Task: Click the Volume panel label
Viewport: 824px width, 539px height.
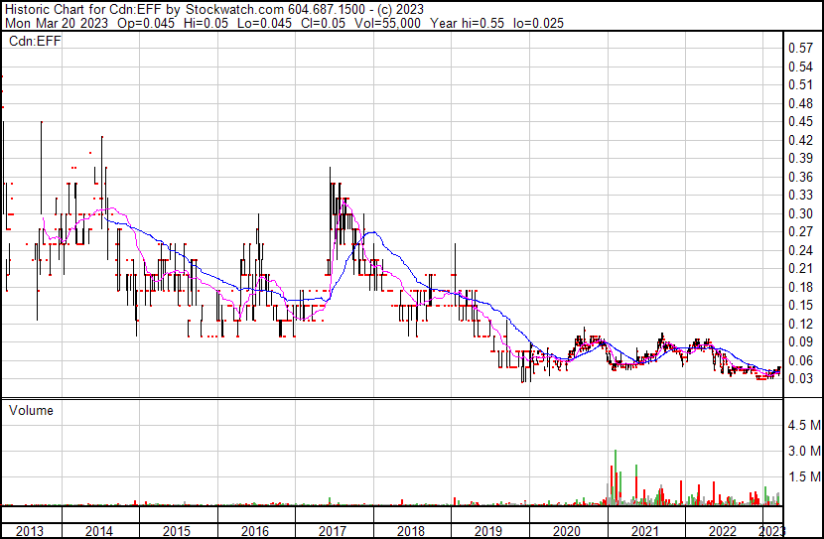Action: click(32, 410)
